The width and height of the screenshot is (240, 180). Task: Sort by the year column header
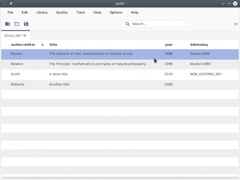pyautogui.click(x=169, y=45)
